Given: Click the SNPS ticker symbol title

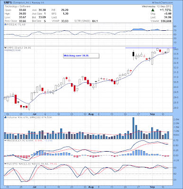Looking at the screenshot, I should pos(8,3).
